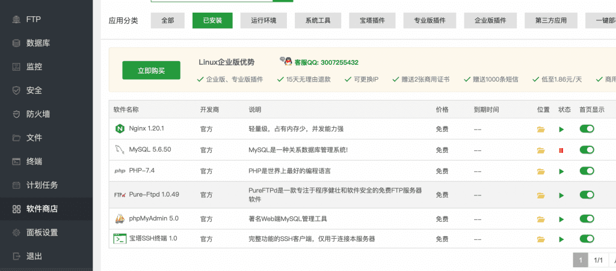Click the Nginx logo icon

coord(120,128)
